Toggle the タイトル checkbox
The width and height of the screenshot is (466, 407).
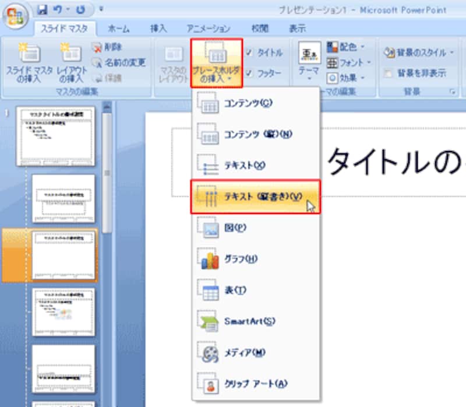(x=249, y=52)
